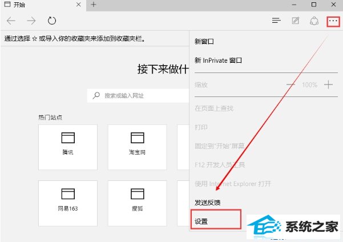Close the browser window

point(333,5)
